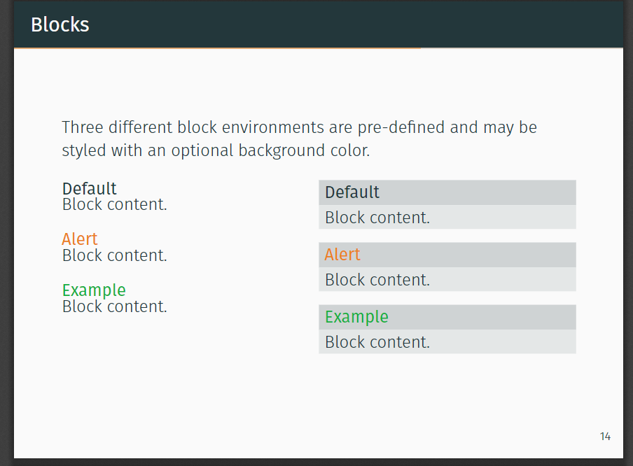Select the plain green Example heading
The height and width of the screenshot is (466, 633).
click(94, 290)
